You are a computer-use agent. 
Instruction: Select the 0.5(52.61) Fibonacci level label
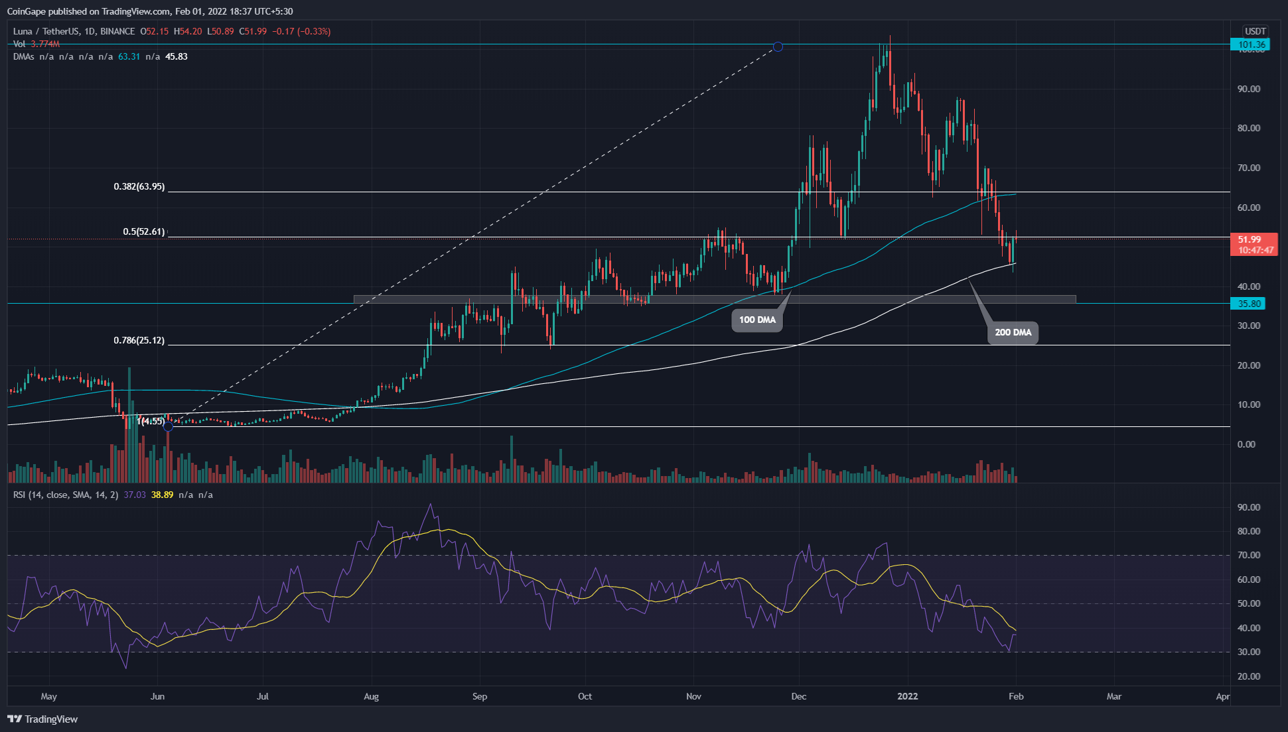pyautogui.click(x=143, y=231)
